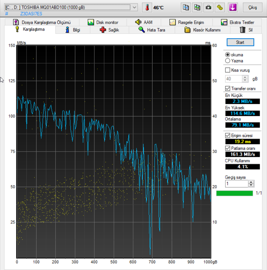Screen dimensions: 267x270
Task: Click the Sağlık red cross icon
Action: (103, 30)
